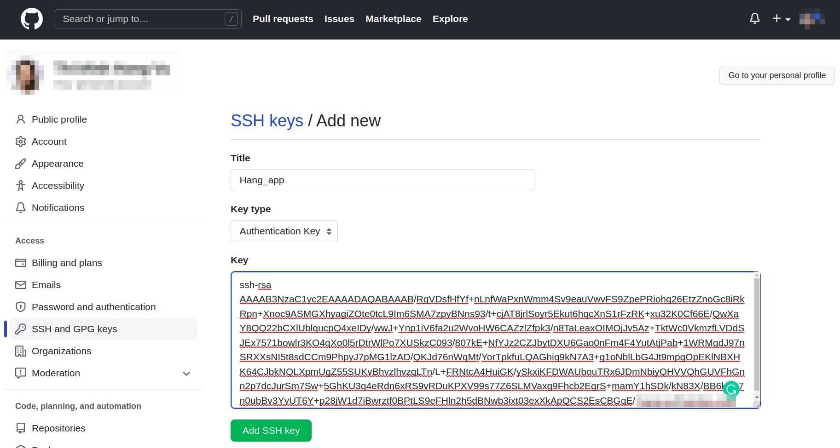Select the SSH and GPG keys sidebar icon

21,329
